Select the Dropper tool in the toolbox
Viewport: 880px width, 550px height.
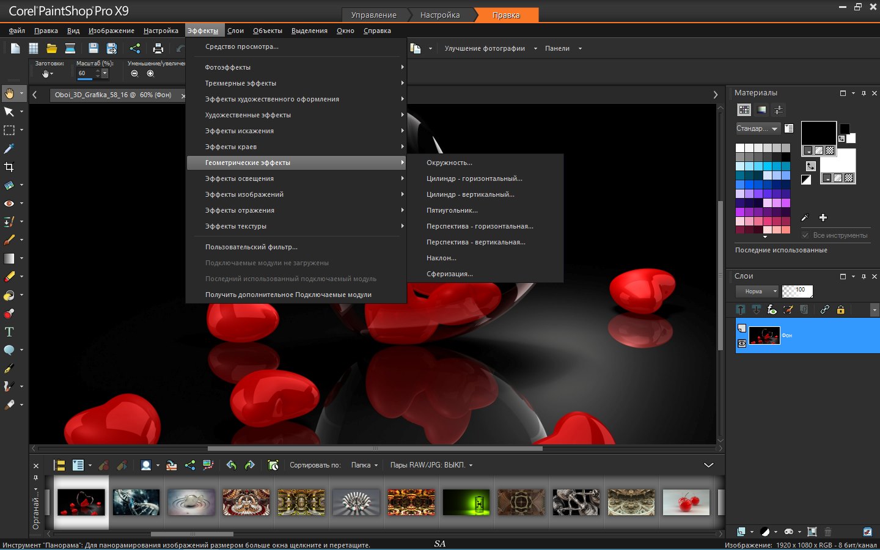click(x=9, y=148)
